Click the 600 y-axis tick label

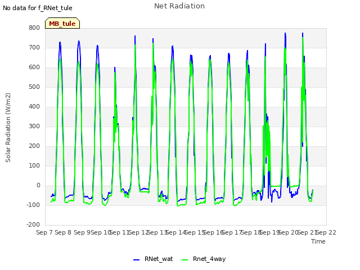[34, 67]
